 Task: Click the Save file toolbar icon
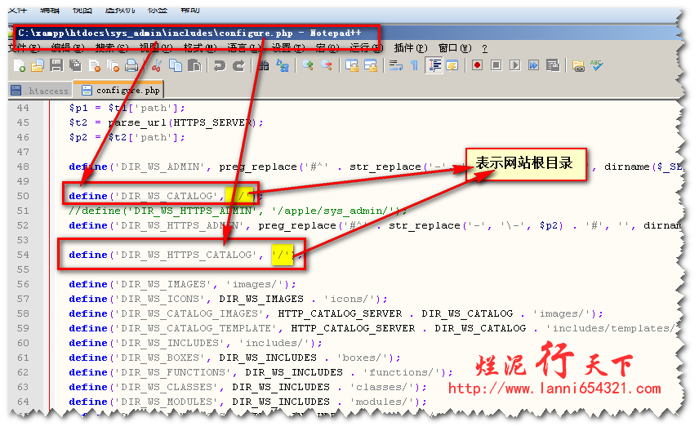(x=56, y=66)
